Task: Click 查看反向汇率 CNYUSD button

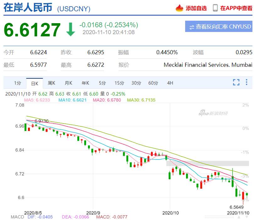Action: pyautogui.click(x=219, y=26)
